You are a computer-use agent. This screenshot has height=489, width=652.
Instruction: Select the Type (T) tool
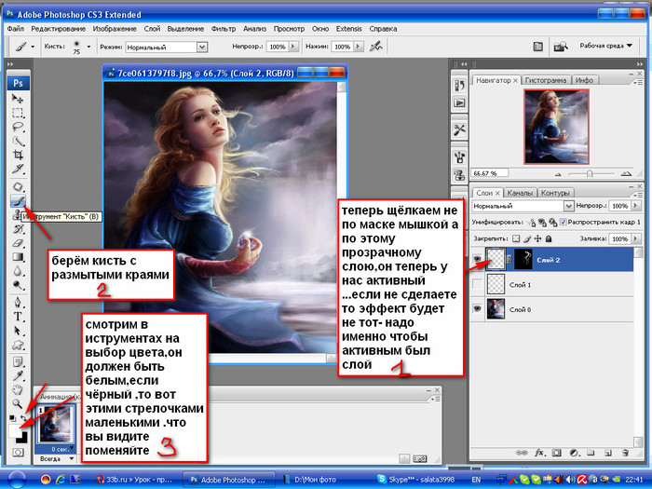pyautogui.click(x=18, y=317)
